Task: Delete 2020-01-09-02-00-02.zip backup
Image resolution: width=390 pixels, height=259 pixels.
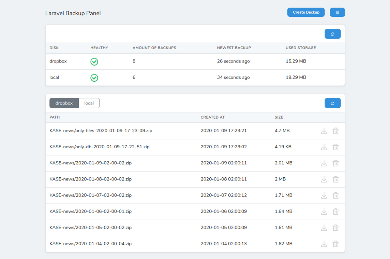Action: pyautogui.click(x=335, y=163)
